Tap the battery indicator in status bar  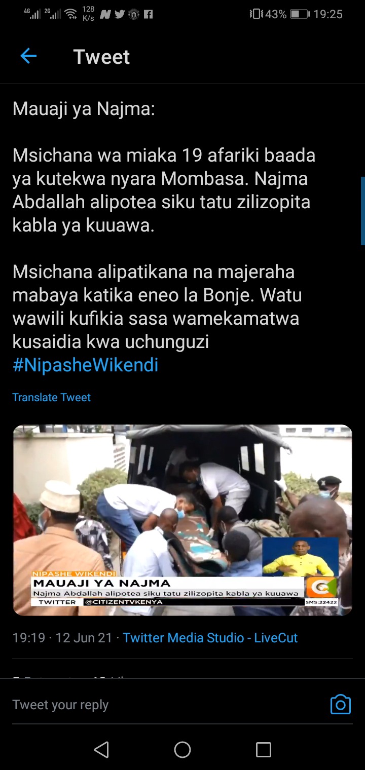point(300,14)
